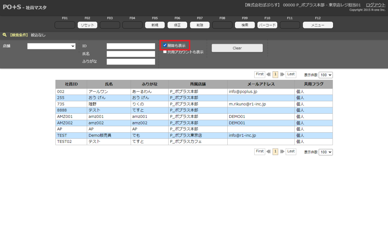Open the F10 バーコード function
The image size is (388, 238).
point(268,25)
